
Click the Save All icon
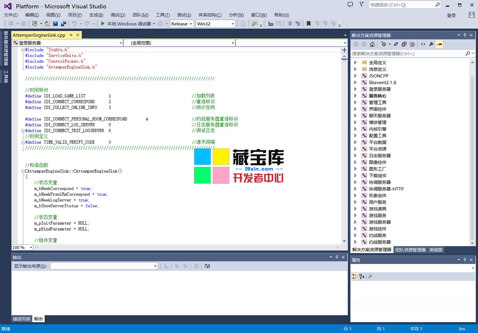pos(64,24)
